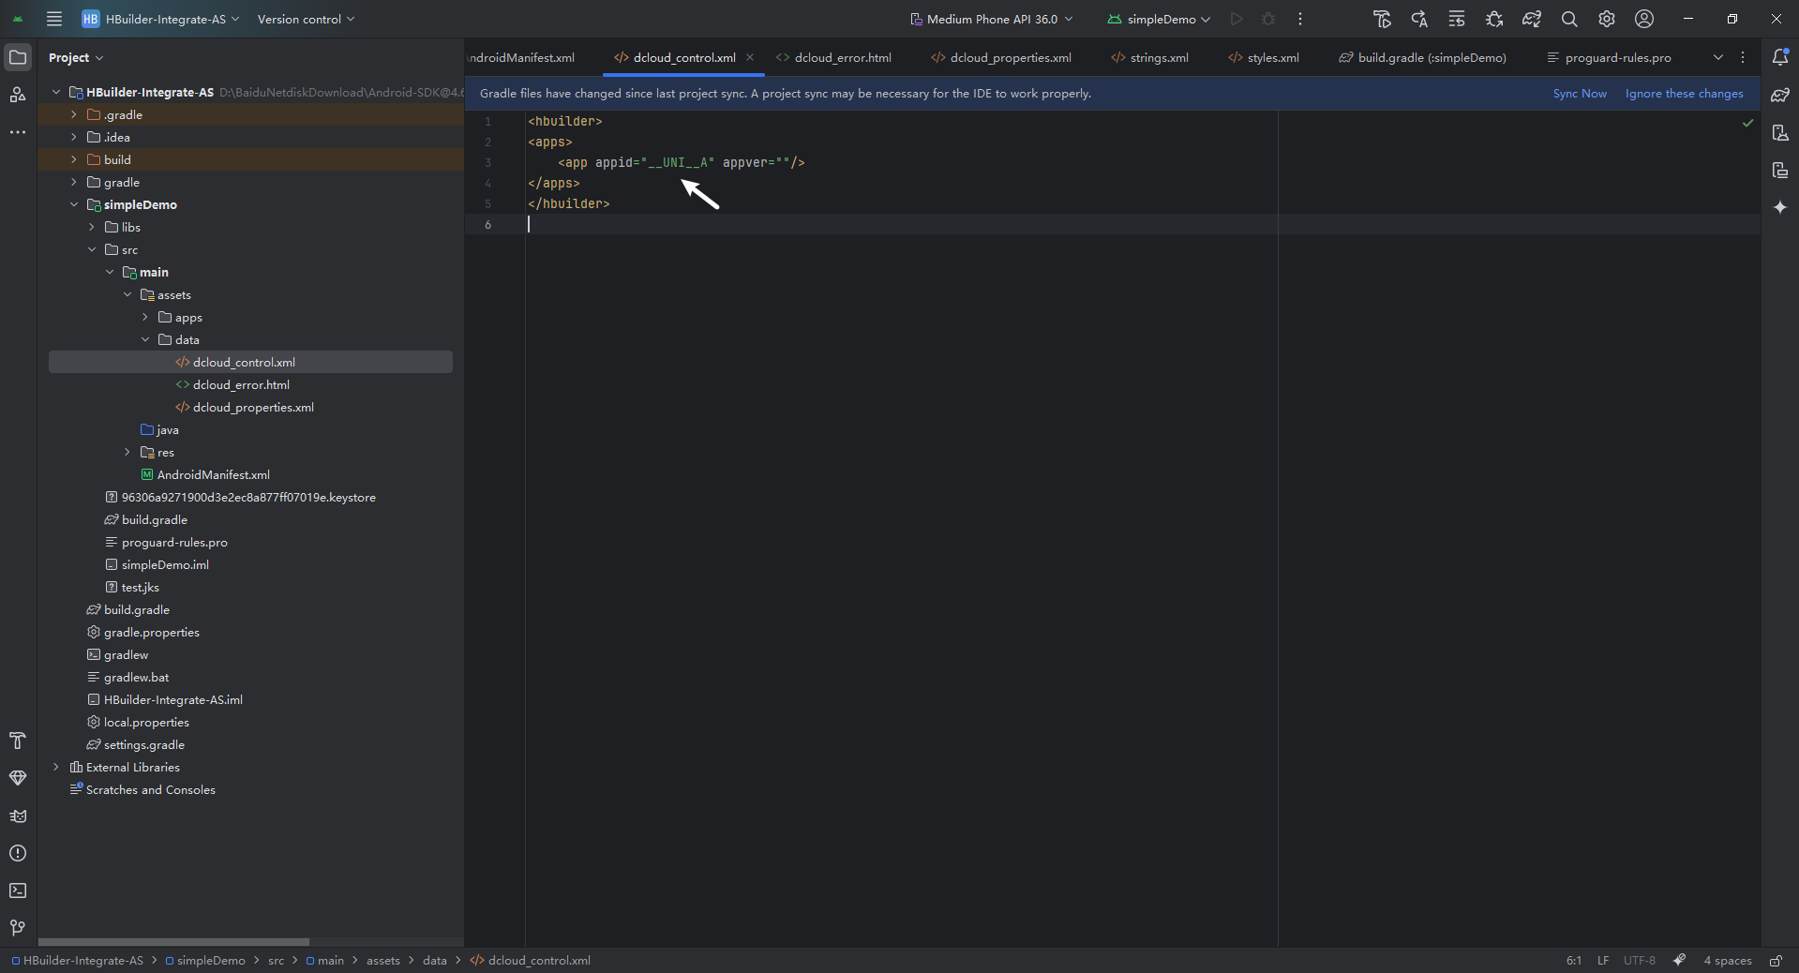Image resolution: width=1799 pixels, height=973 pixels.
Task: Open the Build hammer tool window
Action: click(18, 741)
